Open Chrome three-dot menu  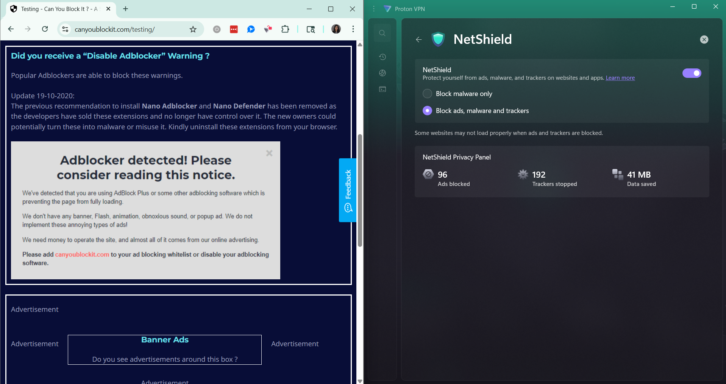click(353, 29)
